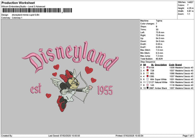Click stitch count 2127 in stop sequence
Viewport: 195px width, 138px height.
pyautogui.click(x=151, y=82)
